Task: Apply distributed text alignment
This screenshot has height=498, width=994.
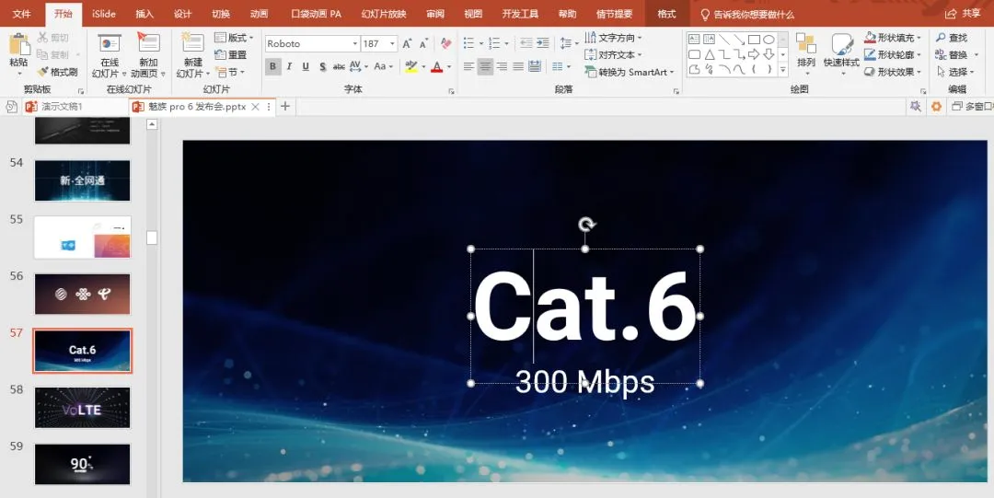Action: coord(535,66)
